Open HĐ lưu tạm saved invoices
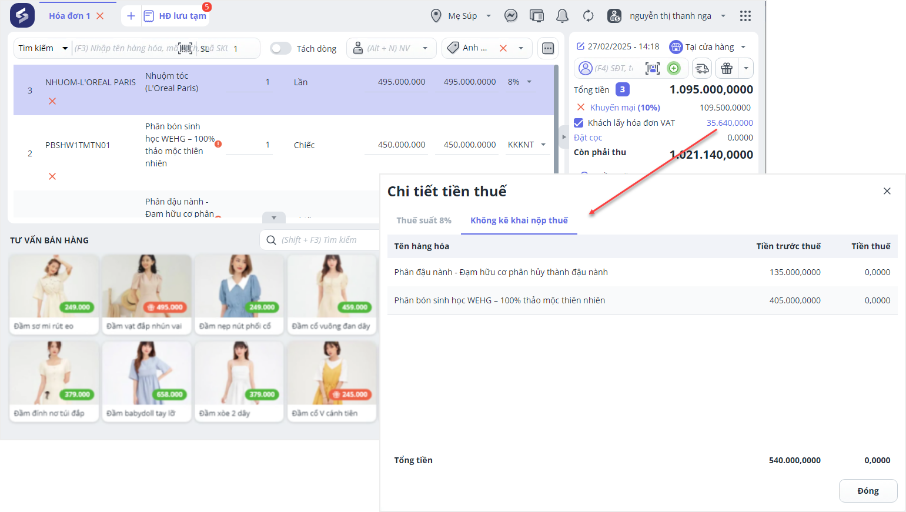906x512 pixels. tap(175, 16)
